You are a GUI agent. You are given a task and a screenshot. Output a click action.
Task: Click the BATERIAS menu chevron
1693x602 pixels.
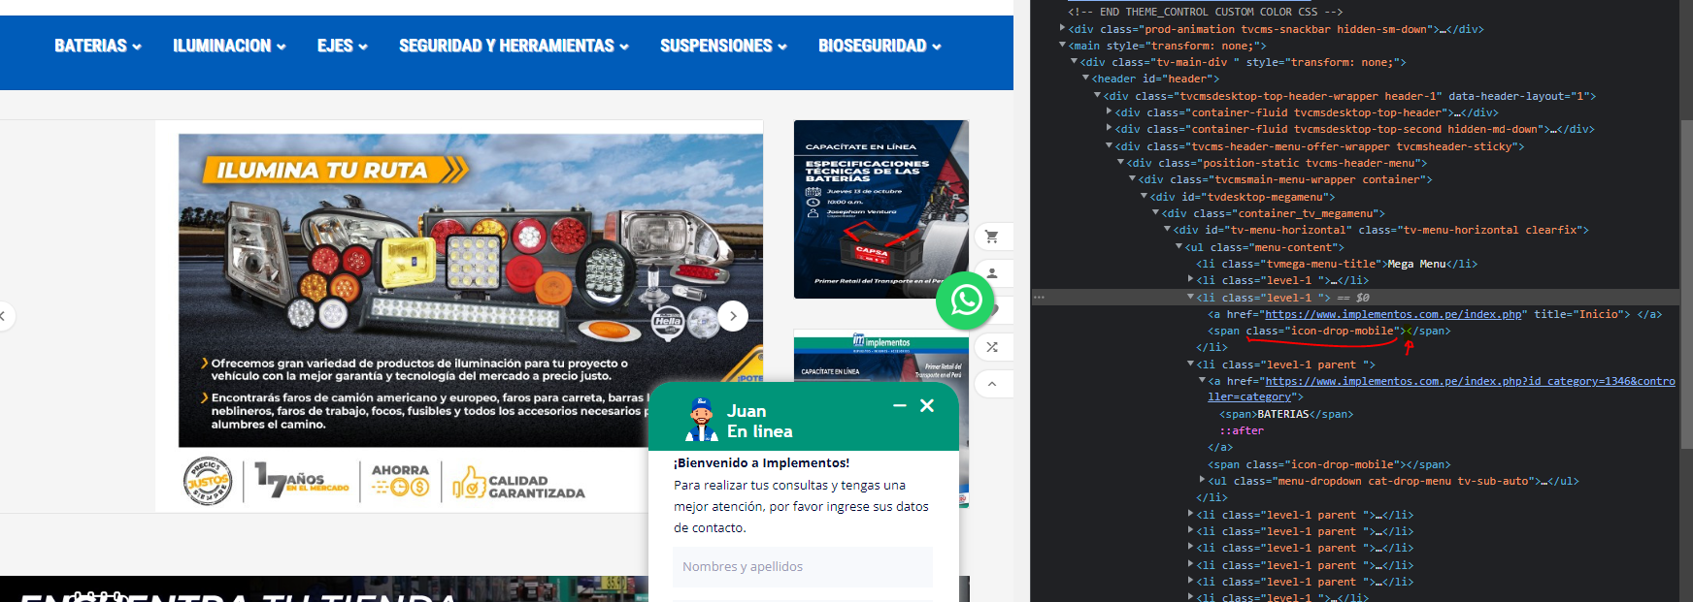[x=137, y=47]
